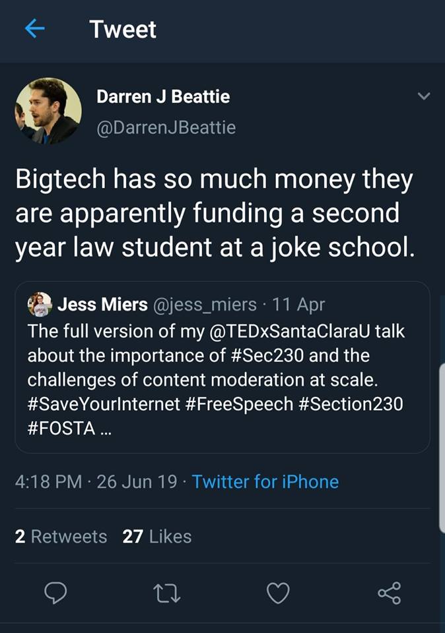Image resolution: width=445 pixels, height=633 pixels.
Task: Like the tweet with the heart icon
Action: point(278,594)
